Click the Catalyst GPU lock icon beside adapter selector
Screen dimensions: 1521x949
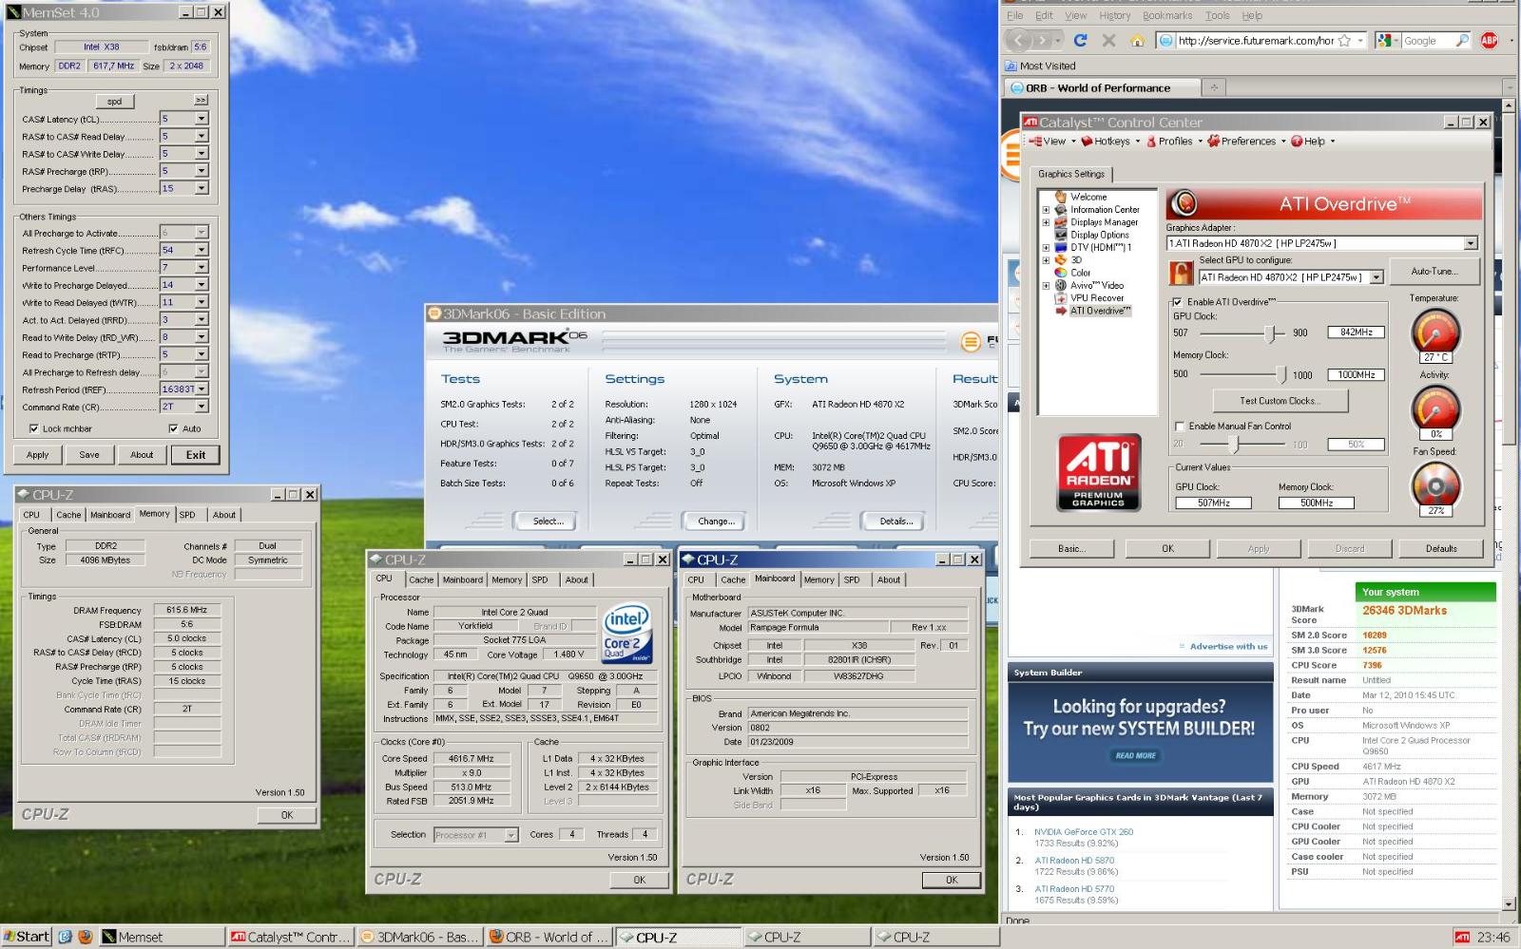1181,274
